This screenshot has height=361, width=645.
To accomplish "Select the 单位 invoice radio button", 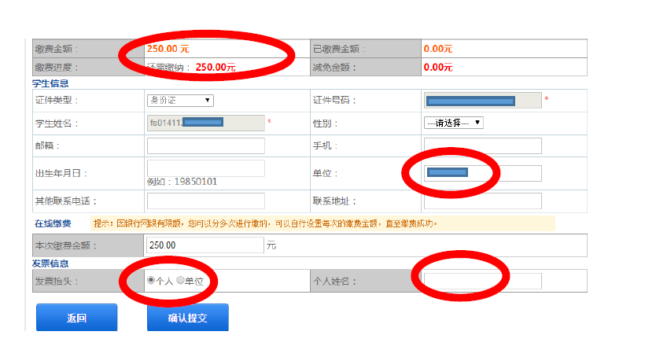I will pyautogui.click(x=180, y=280).
